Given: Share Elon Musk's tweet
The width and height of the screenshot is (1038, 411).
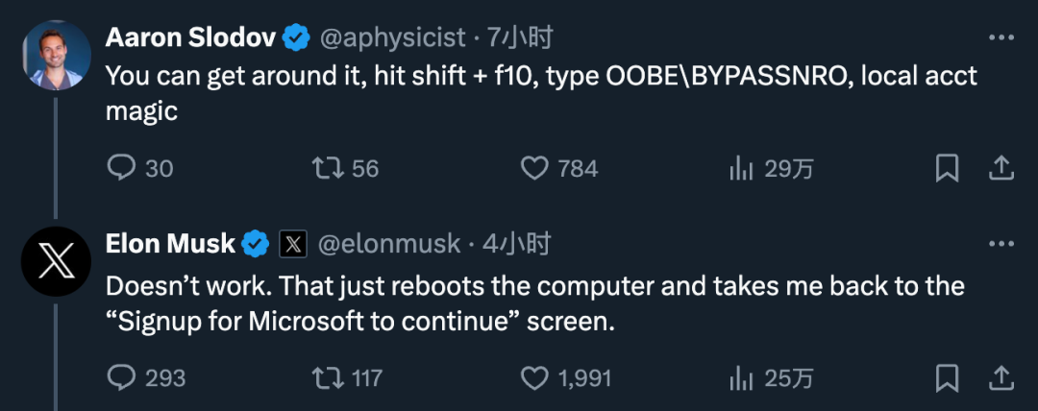Looking at the screenshot, I should pos(1001,376).
